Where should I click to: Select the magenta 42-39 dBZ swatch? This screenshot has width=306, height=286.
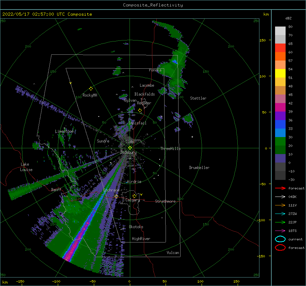pyautogui.click(x=280, y=107)
